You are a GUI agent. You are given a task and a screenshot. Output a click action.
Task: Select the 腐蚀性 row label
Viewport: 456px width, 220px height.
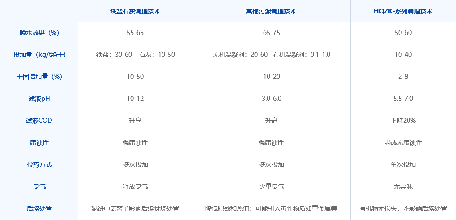point(39,143)
